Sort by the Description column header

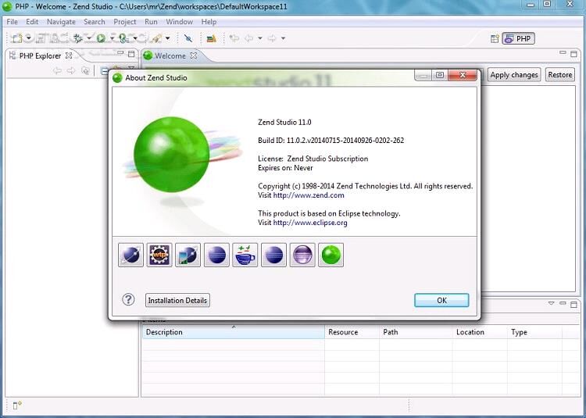point(233,332)
